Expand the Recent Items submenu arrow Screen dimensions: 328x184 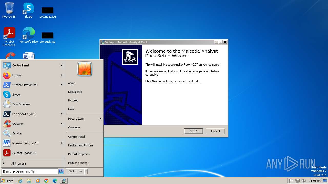pos(101,119)
